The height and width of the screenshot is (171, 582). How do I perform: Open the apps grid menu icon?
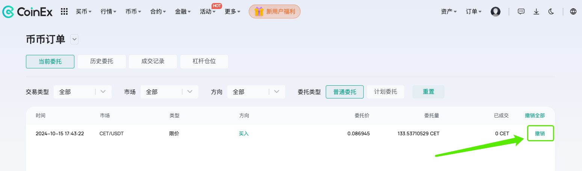pyautogui.click(x=64, y=12)
